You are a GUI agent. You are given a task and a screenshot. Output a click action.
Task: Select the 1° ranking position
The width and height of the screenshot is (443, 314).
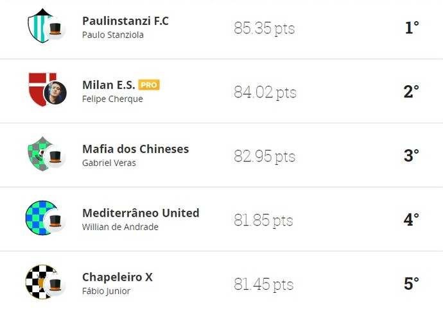coord(412,28)
